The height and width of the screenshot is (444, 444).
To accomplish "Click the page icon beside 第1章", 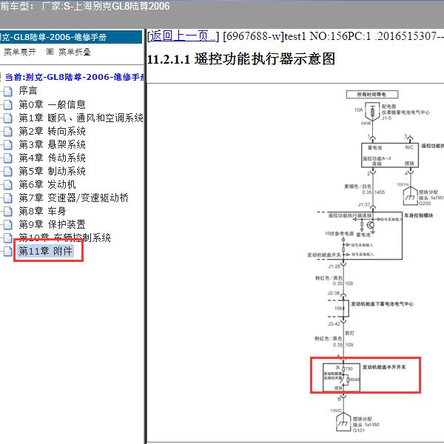I will point(8,118).
